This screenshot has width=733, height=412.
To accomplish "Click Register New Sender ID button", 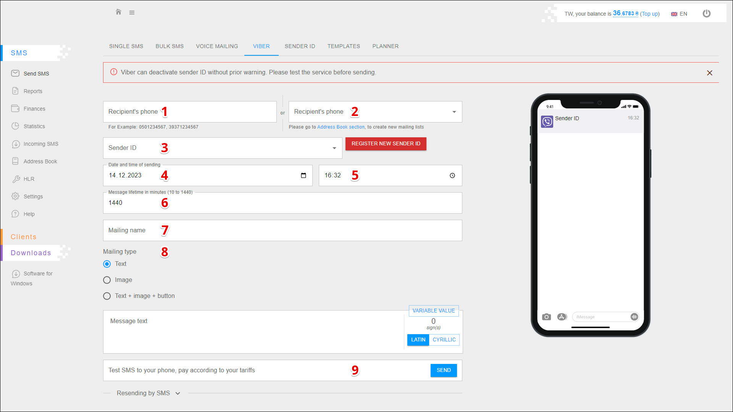I will [x=386, y=144].
